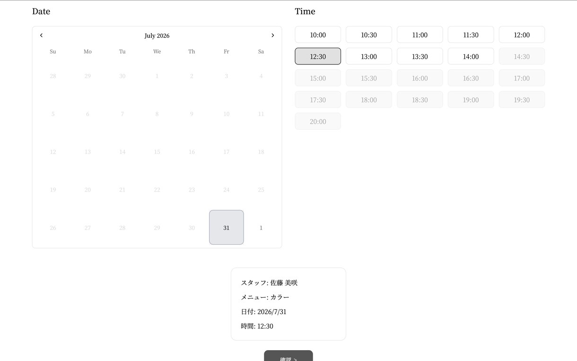Click the Su weekday column header
577x361 pixels.
pyautogui.click(x=53, y=52)
